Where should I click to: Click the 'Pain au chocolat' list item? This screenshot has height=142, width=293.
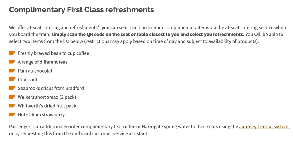point(35,71)
